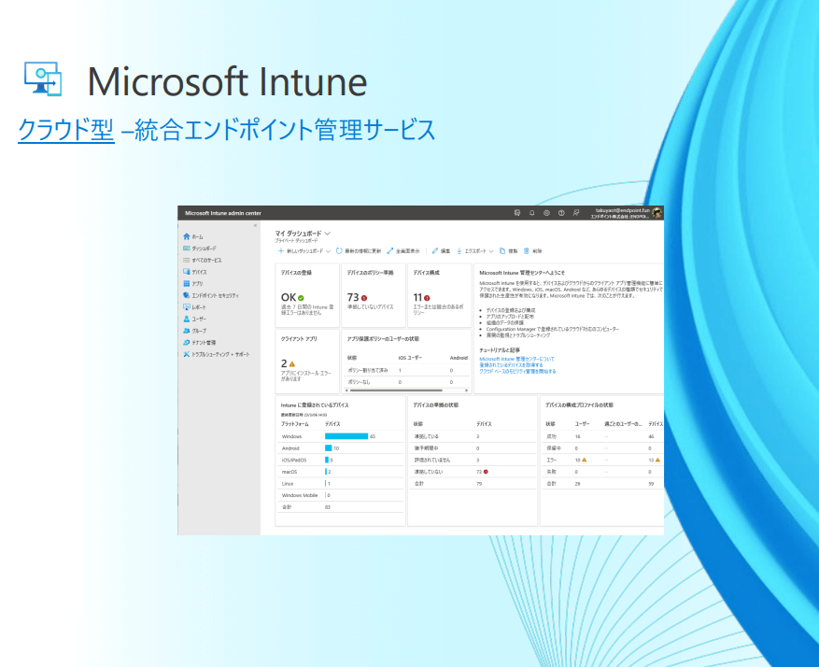Click the Android column header in app protection table
The height and width of the screenshot is (667, 819).
point(459,358)
